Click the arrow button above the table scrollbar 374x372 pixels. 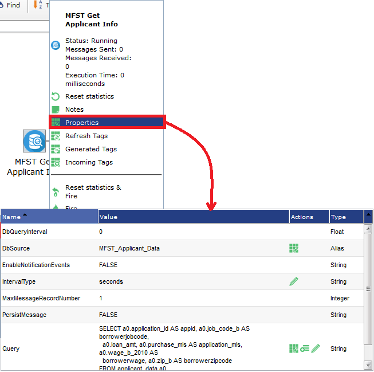[368, 216]
